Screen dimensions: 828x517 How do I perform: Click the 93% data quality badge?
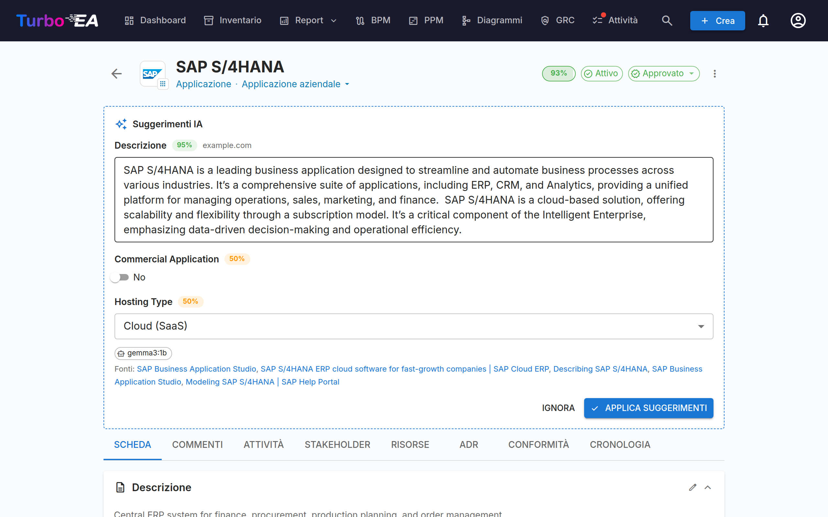pyautogui.click(x=558, y=74)
